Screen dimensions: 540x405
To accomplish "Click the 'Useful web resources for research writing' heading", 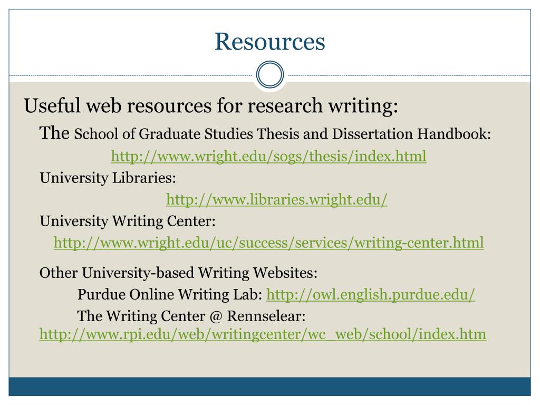I will coord(211,105).
